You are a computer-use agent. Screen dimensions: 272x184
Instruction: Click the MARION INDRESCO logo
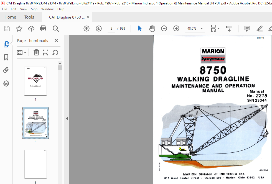tap(213, 55)
